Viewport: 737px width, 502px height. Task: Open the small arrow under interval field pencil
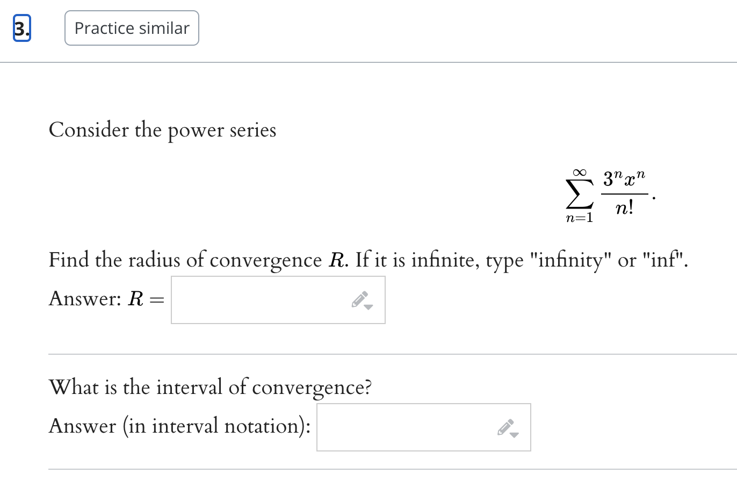(513, 435)
